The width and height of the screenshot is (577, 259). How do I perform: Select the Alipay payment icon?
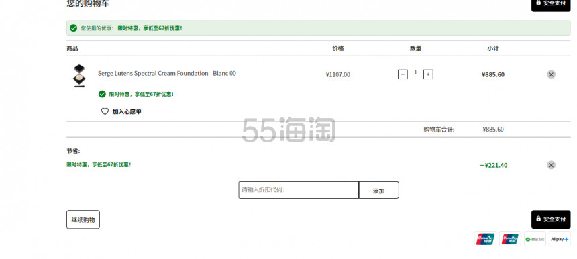coord(560,239)
